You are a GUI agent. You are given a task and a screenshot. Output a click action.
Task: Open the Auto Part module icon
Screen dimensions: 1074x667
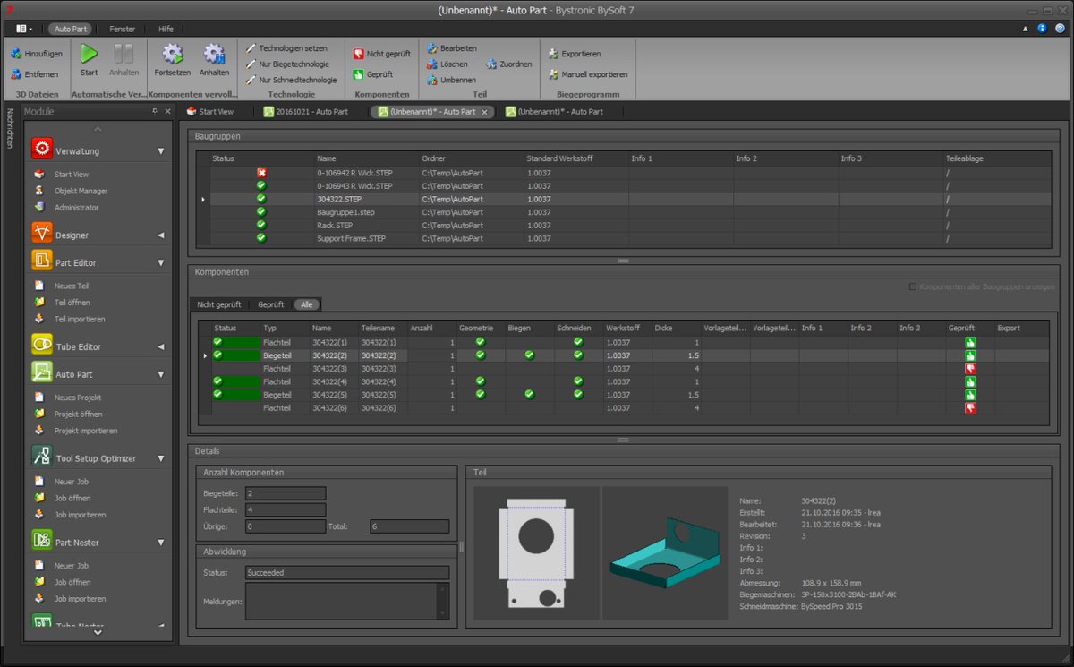[42, 373]
